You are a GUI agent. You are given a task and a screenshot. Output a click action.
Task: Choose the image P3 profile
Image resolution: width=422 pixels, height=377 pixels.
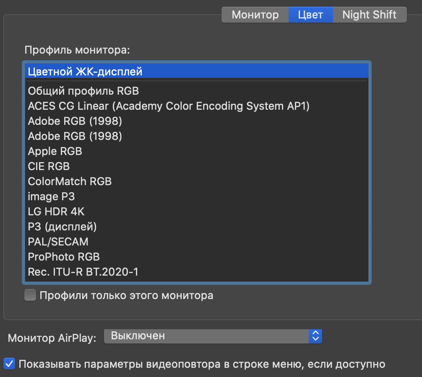[197, 196]
